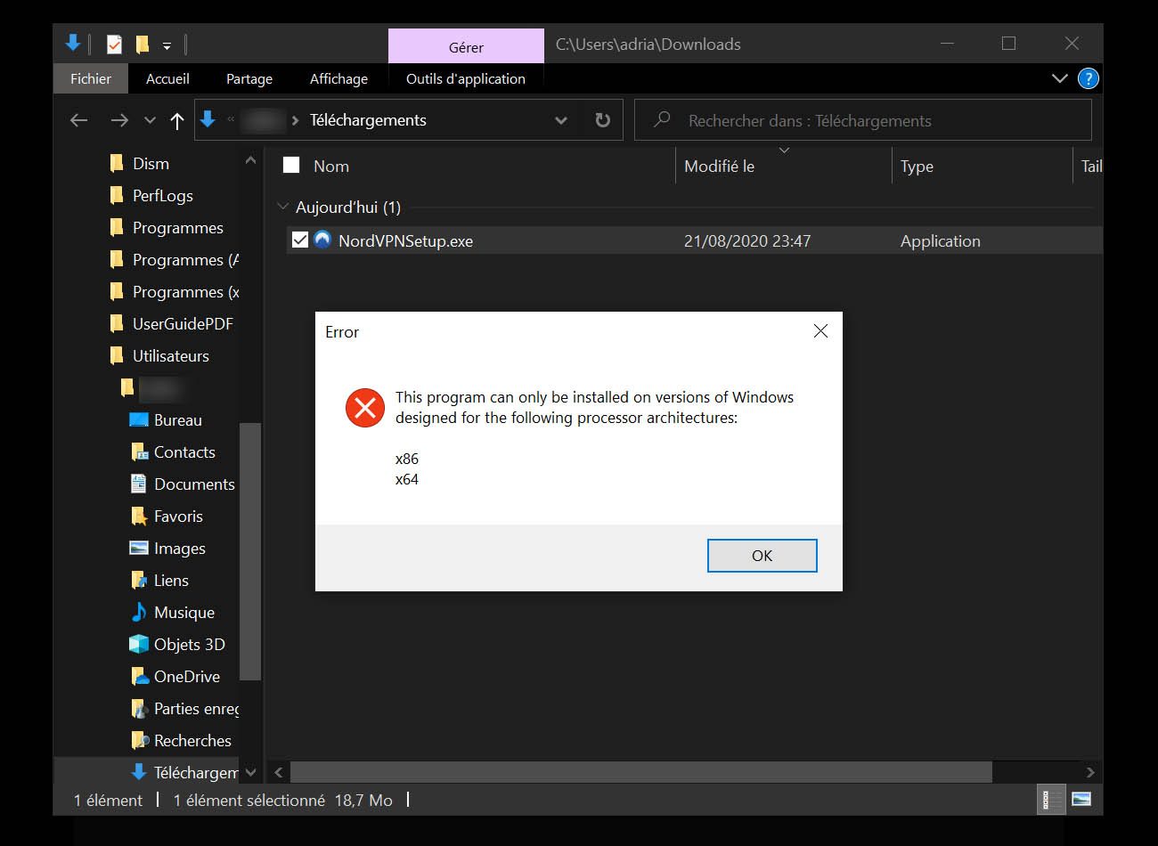Viewport: 1158px width, 846px height.
Task: Click the Objets 3D cube icon
Action: click(x=139, y=644)
